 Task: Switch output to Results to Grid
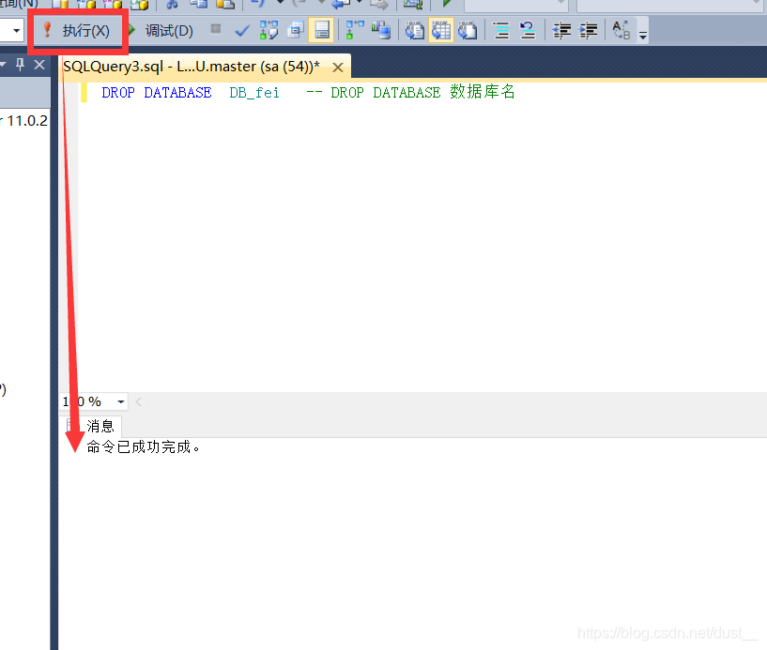(x=440, y=30)
